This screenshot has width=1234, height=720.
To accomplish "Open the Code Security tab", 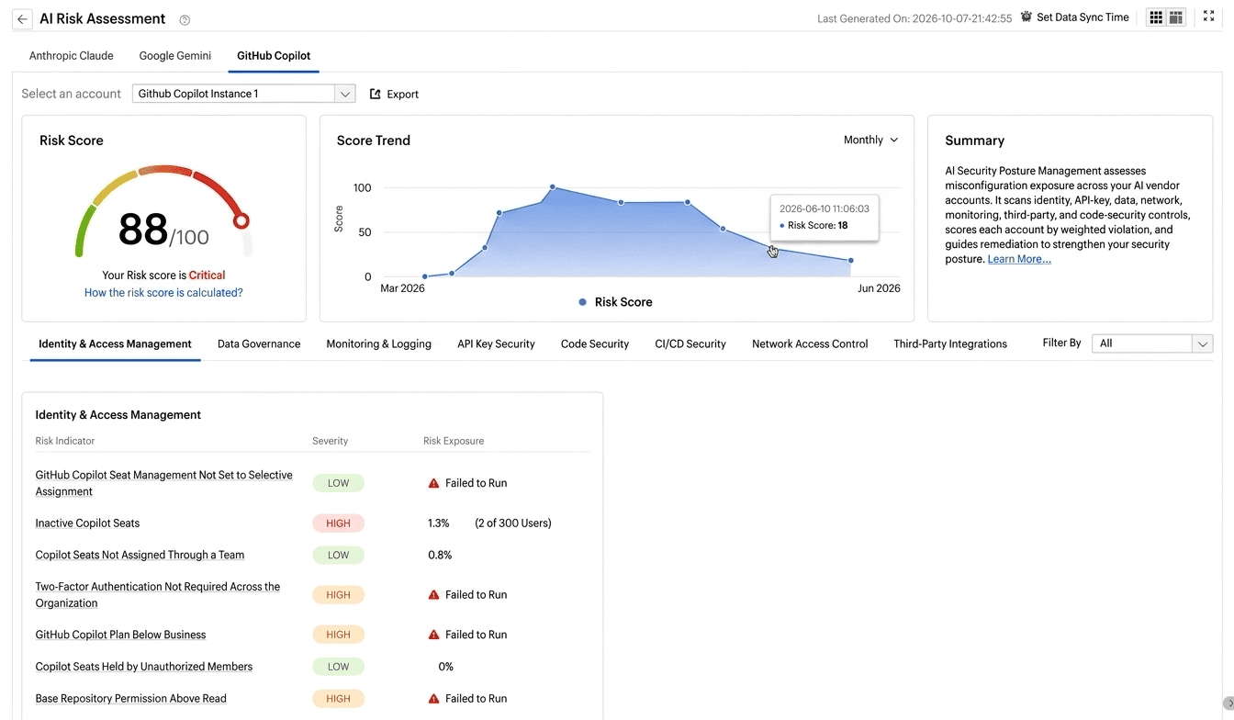I will pyautogui.click(x=595, y=344).
